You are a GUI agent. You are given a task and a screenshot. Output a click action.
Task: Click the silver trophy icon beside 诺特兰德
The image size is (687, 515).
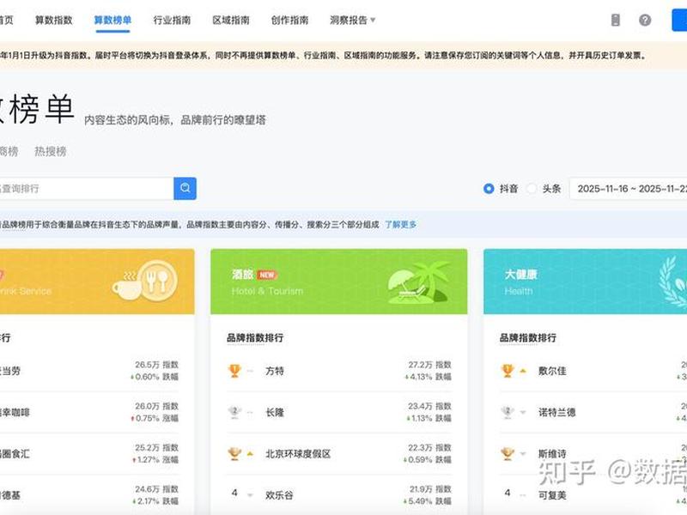click(x=508, y=412)
